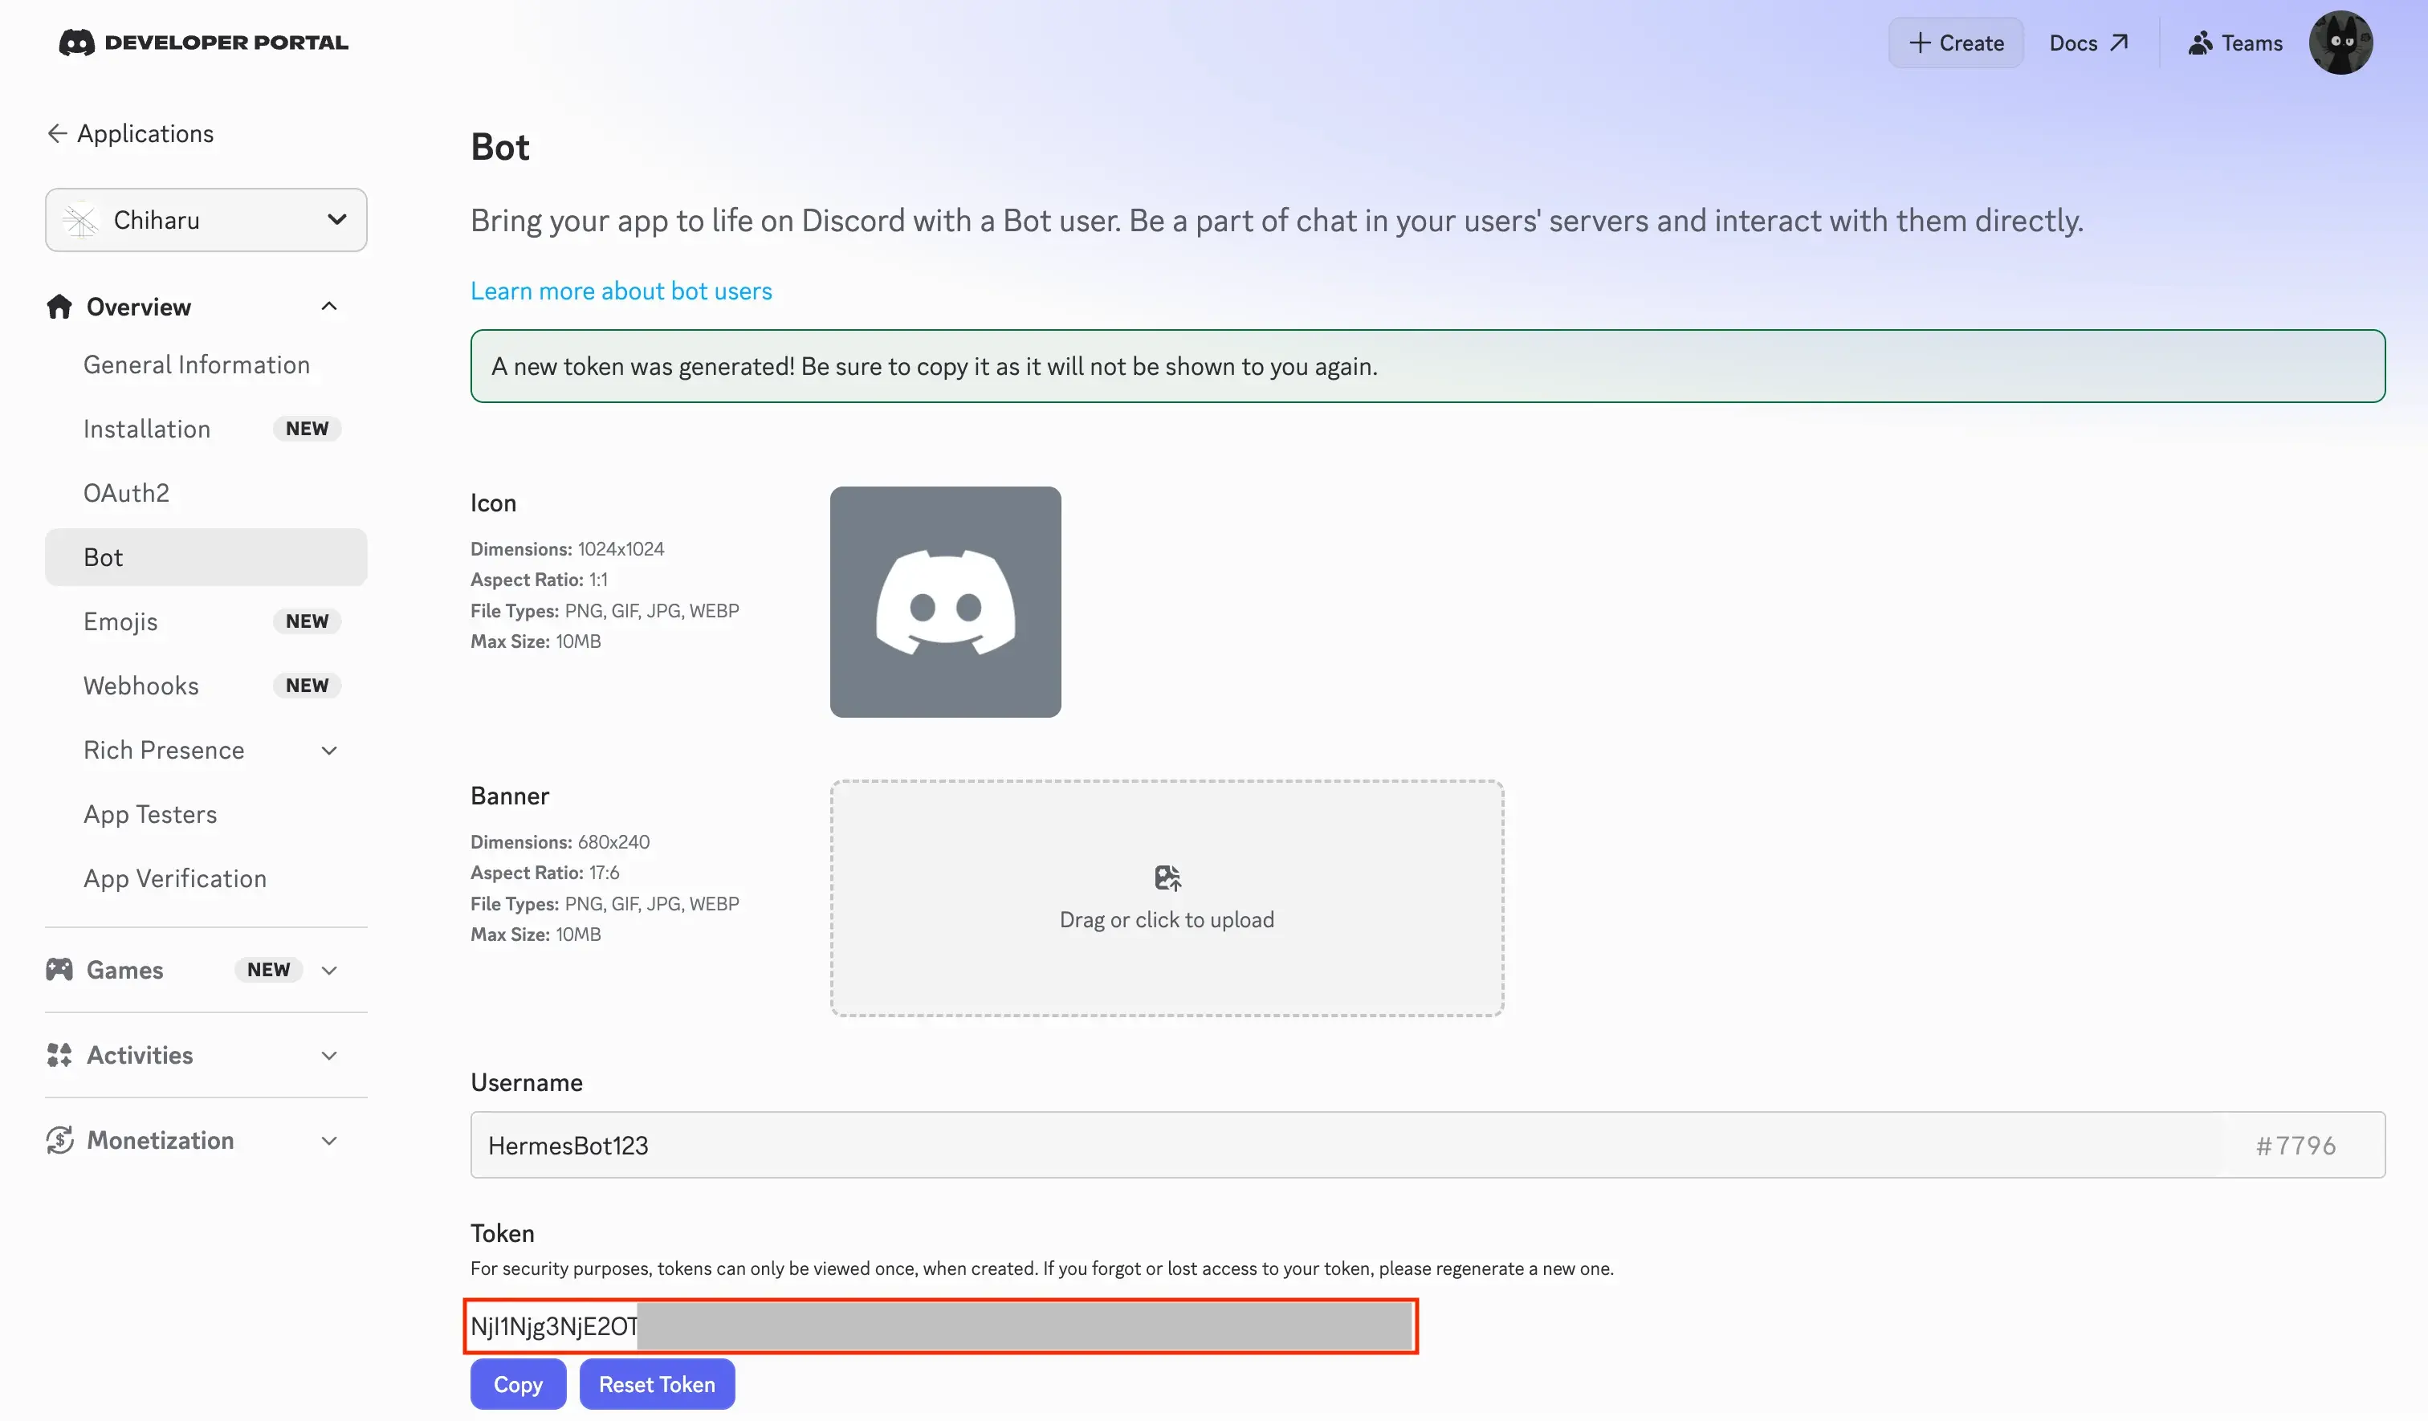Open General Information page
The image size is (2428, 1421).
tap(197, 365)
